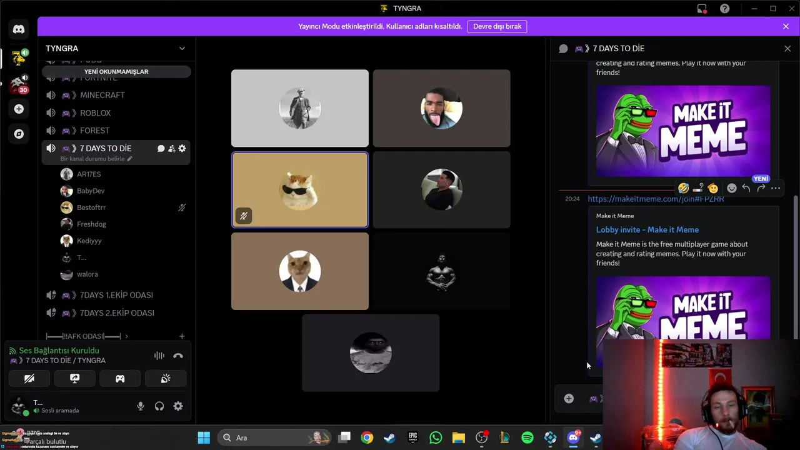Click the Add a Server plus icon
Viewport: 800px width, 450px height.
click(x=19, y=109)
